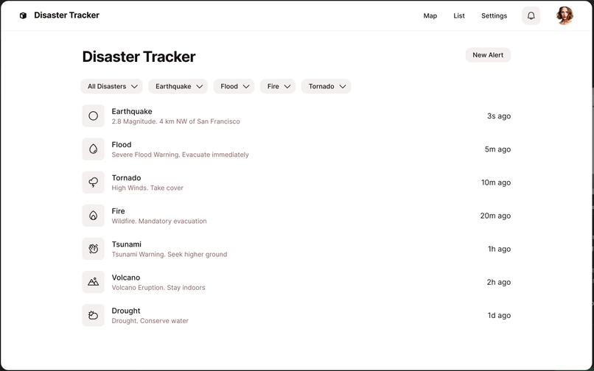Expand the Earthquake filter dropdown

point(178,86)
